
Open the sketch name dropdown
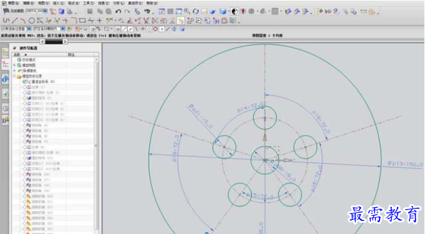pyautogui.click(x=45, y=11)
